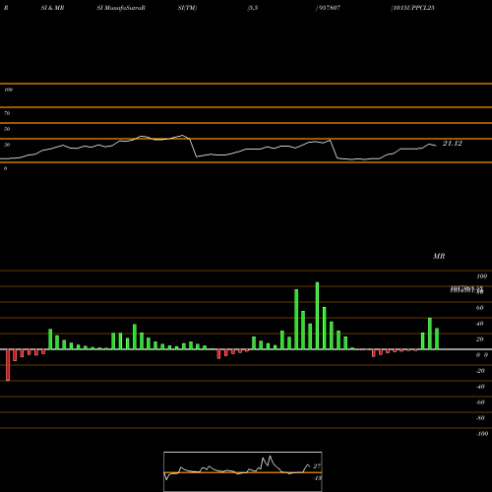Screen dimensions: 492x492
Task: Click the RSI axis label 50
Action: tap(7, 129)
